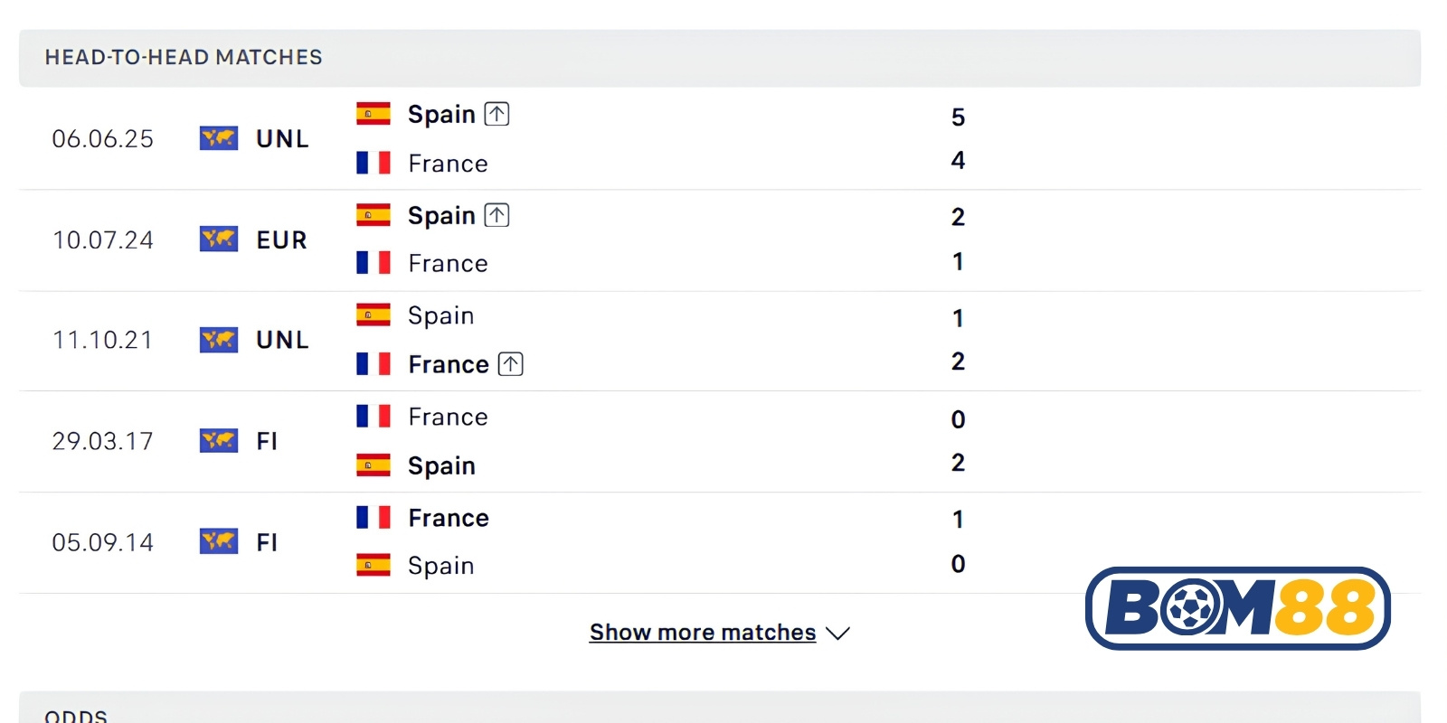Expand list with Show more matches chevron
1447x723 pixels.
[x=838, y=634]
